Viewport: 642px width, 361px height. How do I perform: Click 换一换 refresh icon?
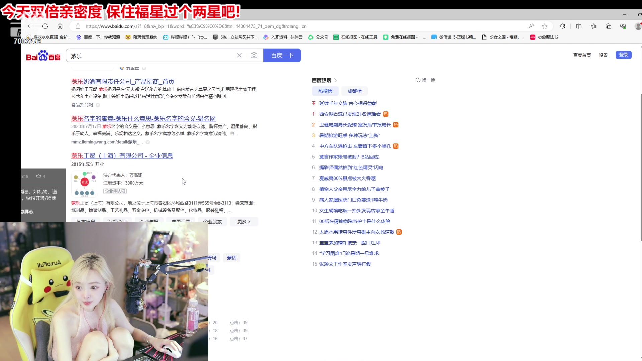coord(418,80)
